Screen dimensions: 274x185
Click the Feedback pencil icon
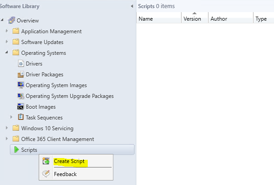coord(46,174)
